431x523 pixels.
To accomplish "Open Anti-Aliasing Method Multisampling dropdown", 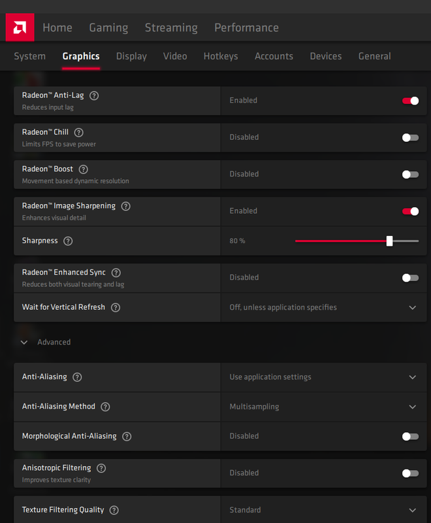I will pos(324,407).
